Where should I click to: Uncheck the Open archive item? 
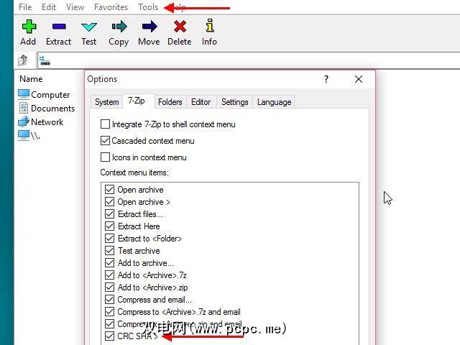tap(109, 190)
